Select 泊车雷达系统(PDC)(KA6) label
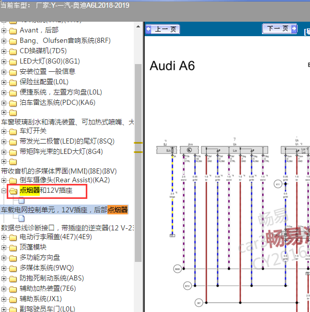Viewport: 310px width, 312px height. coord(57,103)
